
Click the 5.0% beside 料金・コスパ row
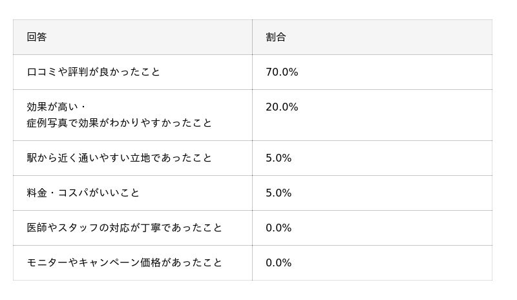(279, 193)
